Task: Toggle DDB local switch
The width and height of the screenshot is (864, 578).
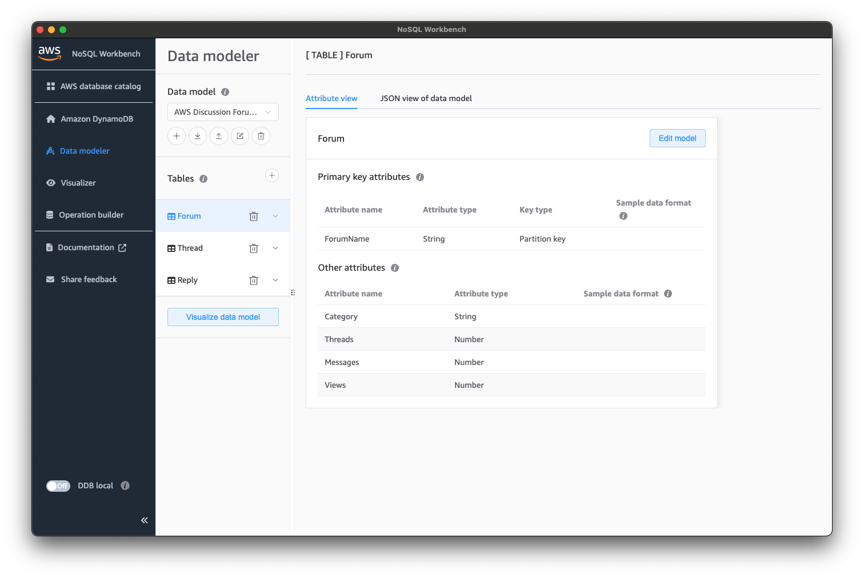Action: [58, 486]
